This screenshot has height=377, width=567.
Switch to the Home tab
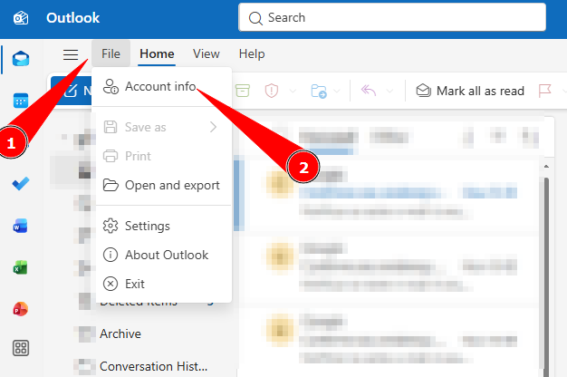157,53
